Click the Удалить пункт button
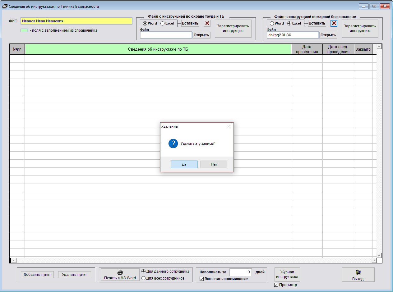Screen dimensions: 393x292 (x=74, y=275)
